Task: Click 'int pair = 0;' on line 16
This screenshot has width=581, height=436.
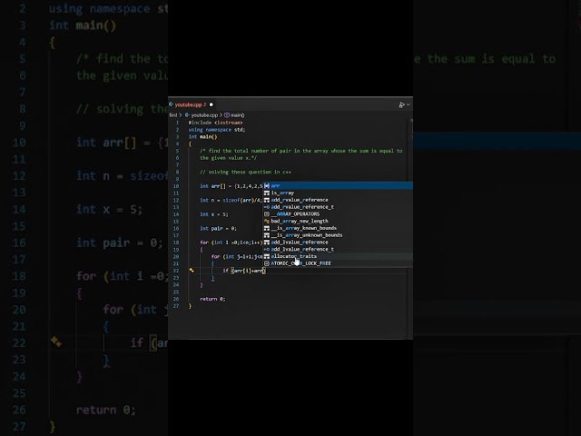Action: coord(218,228)
